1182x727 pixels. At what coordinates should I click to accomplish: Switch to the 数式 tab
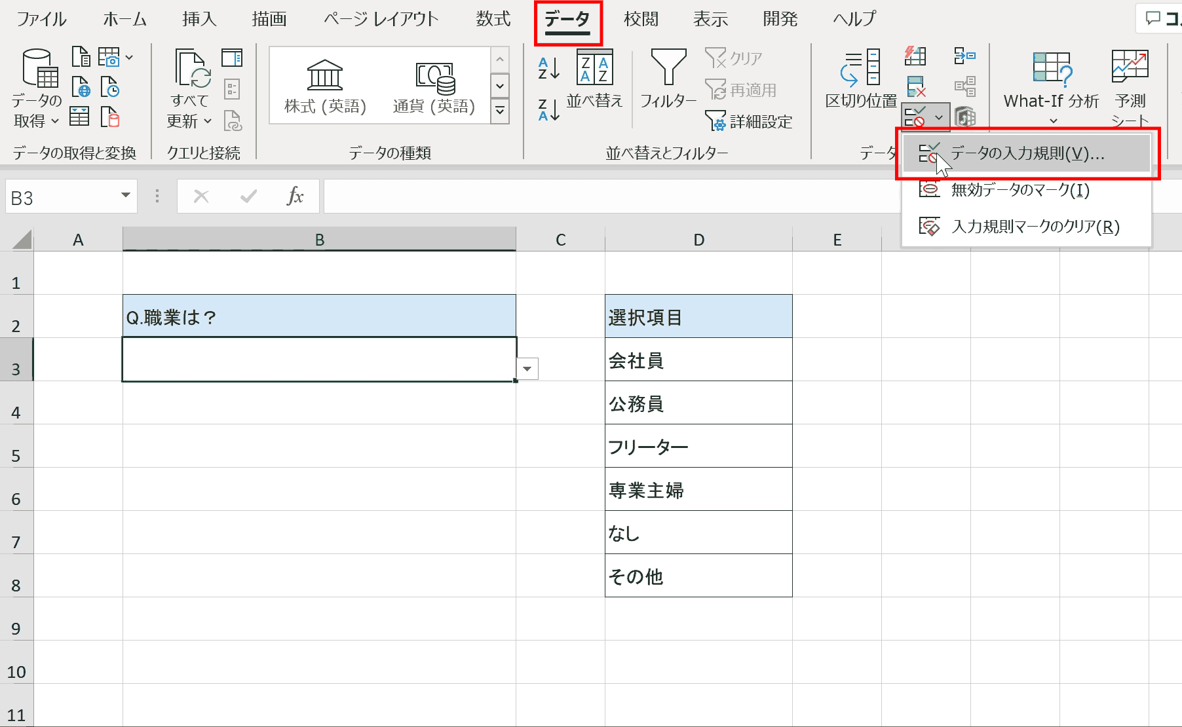493,18
